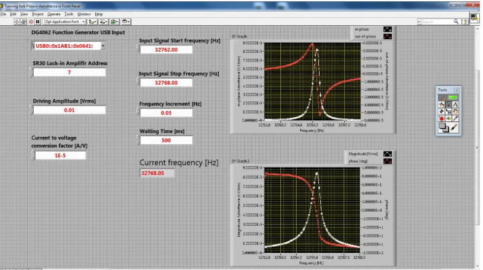This screenshot has width=483, height=270.
Task: Click the conversion factor increment/decrement stepper
Action: pyautogui.click(x=33, y=155)
